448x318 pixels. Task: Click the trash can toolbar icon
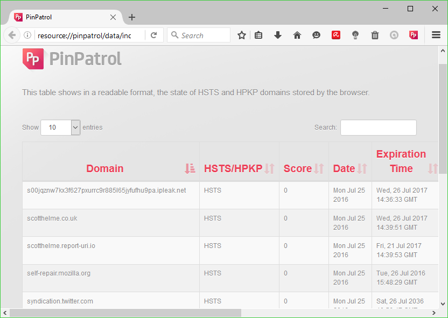(375, 35)
